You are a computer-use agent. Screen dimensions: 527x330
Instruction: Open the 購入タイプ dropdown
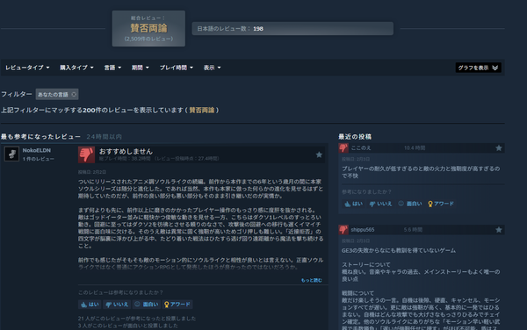click(76, 68)
